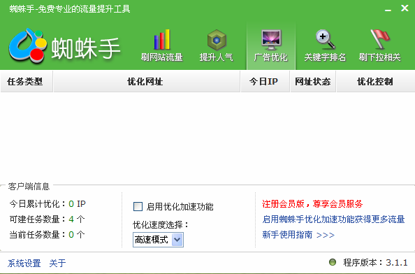Open the 注册会员版 red link
This screenshot has height=274, width=415.
click(x=312, y=204)
